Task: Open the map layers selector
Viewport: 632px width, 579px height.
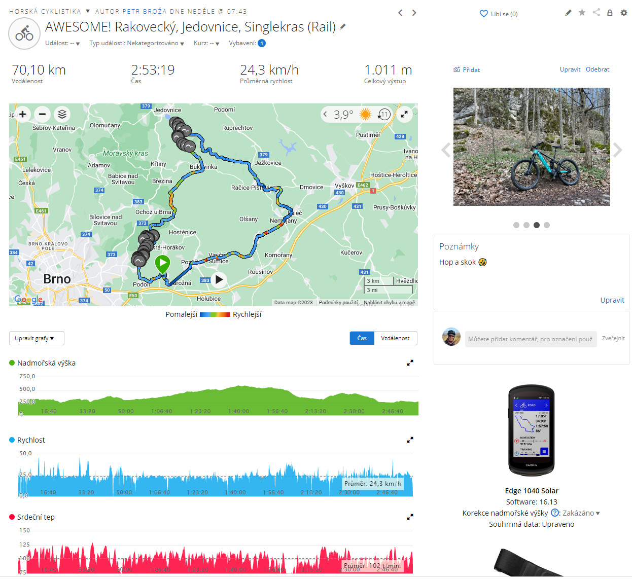Action: coord(62,114)
